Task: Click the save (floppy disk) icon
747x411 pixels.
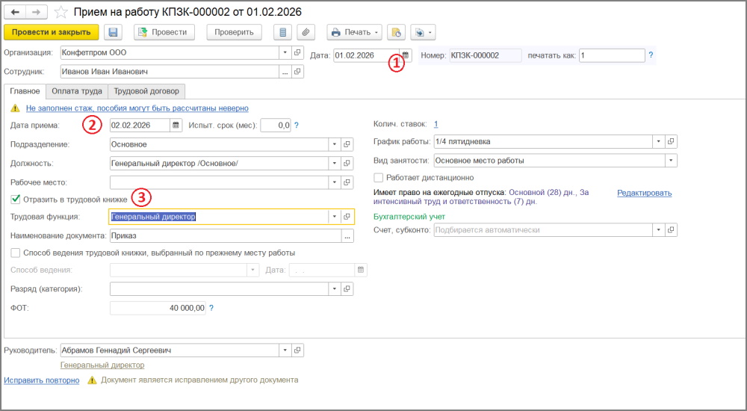Action: (x=114, y=32)
